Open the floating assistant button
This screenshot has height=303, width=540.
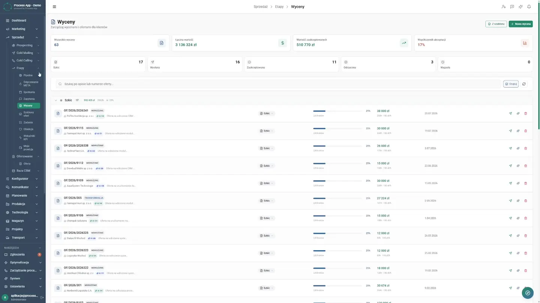528,293
